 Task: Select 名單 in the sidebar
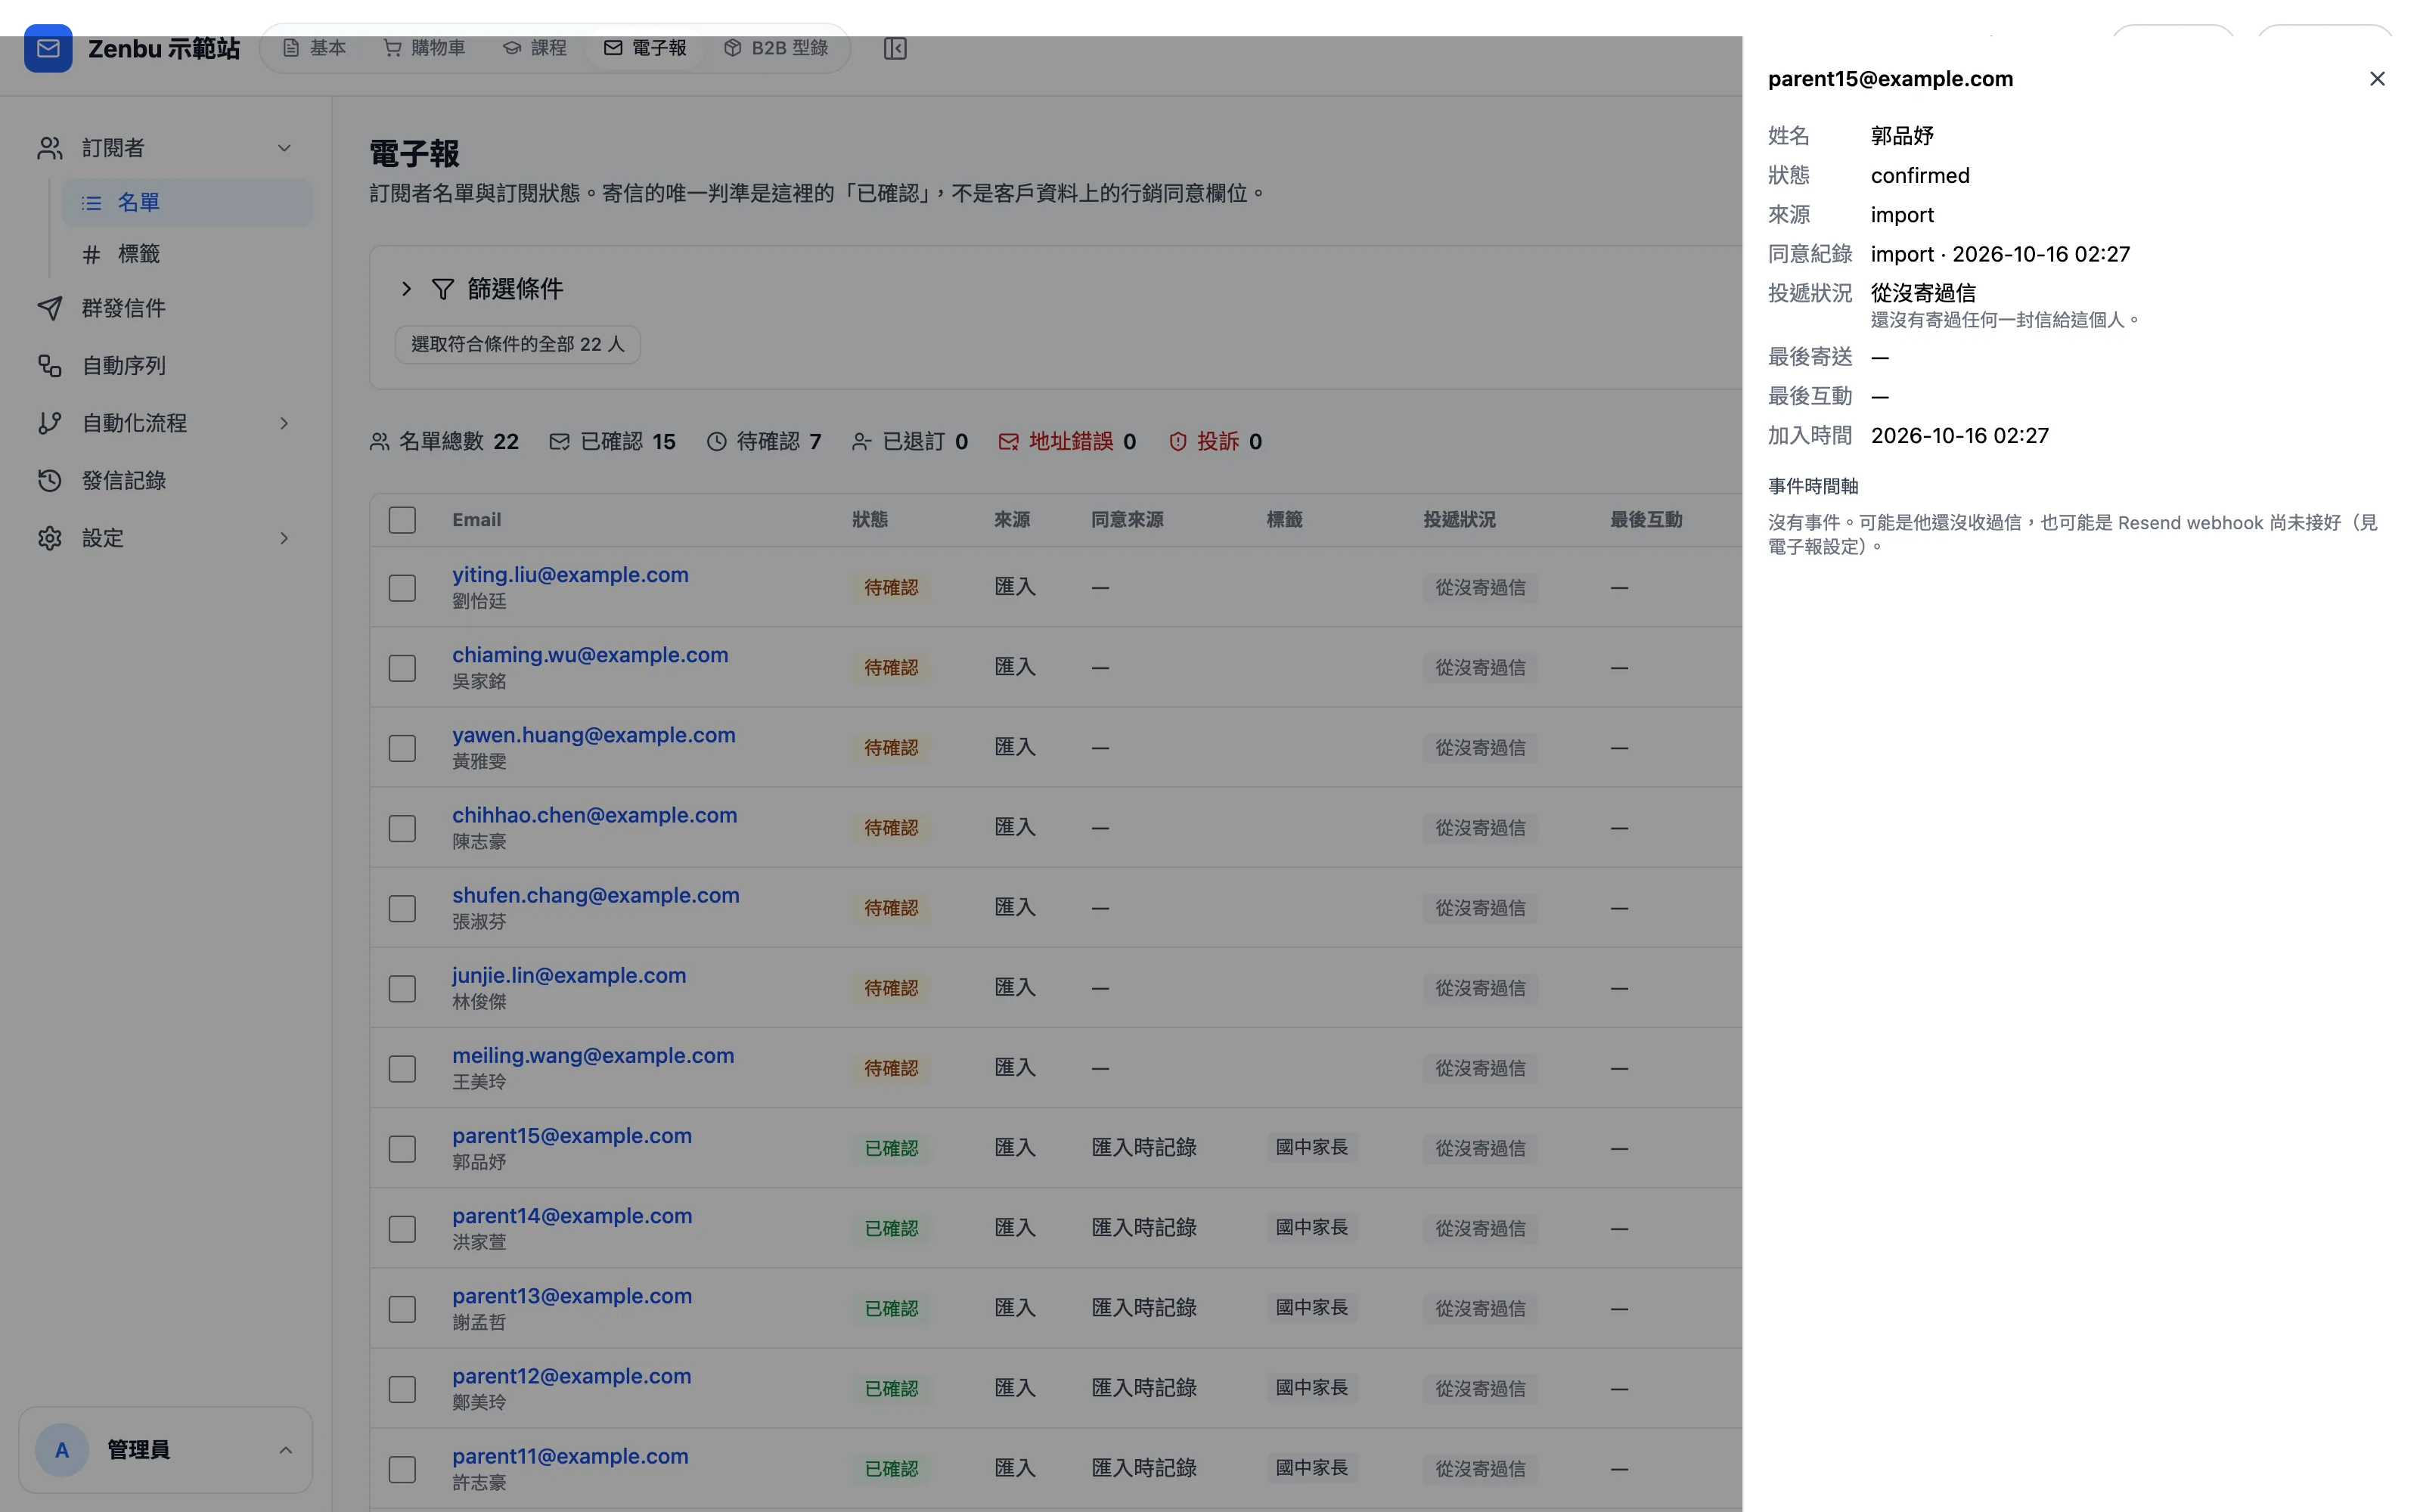click(x=187, y=202)
